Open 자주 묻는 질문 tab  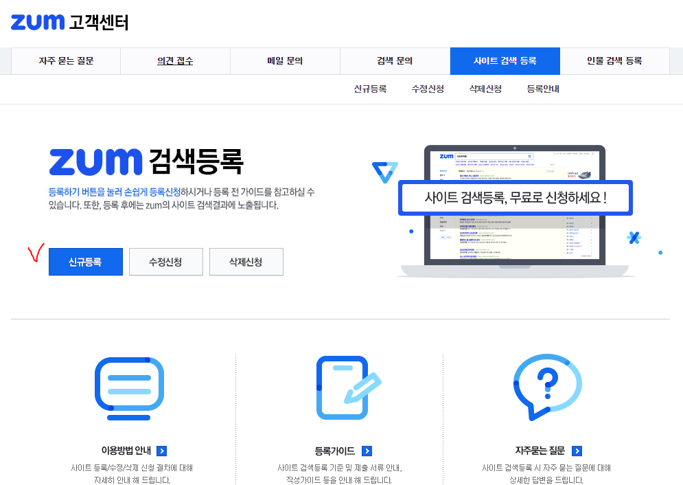[x=66, y=61]
